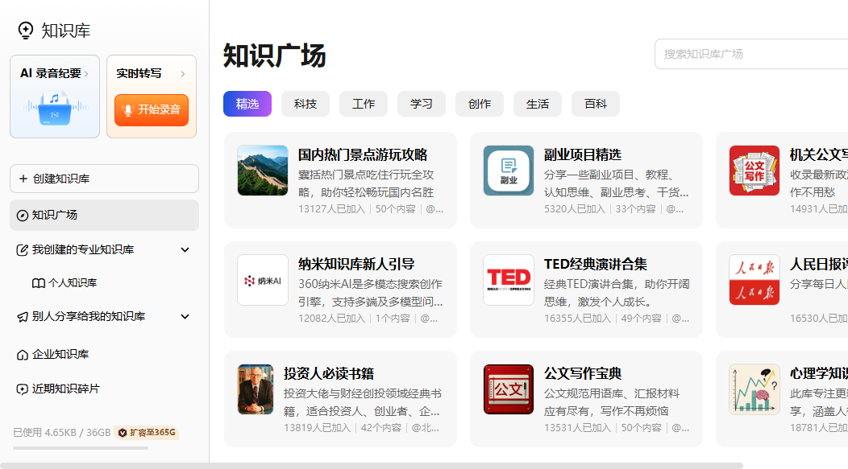This screenshot has height=469, width=848.
Task: Click the 人民日报 logo icon
Action: coord(754,280)
